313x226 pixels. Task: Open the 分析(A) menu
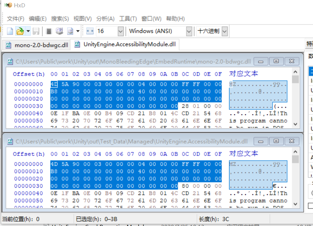[105, 19]
